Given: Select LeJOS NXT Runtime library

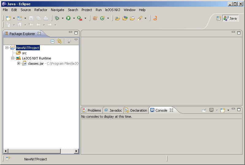Looking at the screenshot, I should pyautogui.click(x=36, y=58).
